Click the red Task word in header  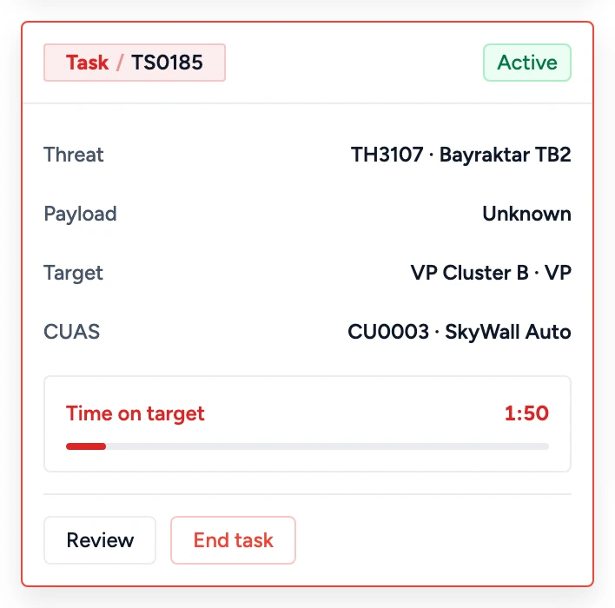87,63
